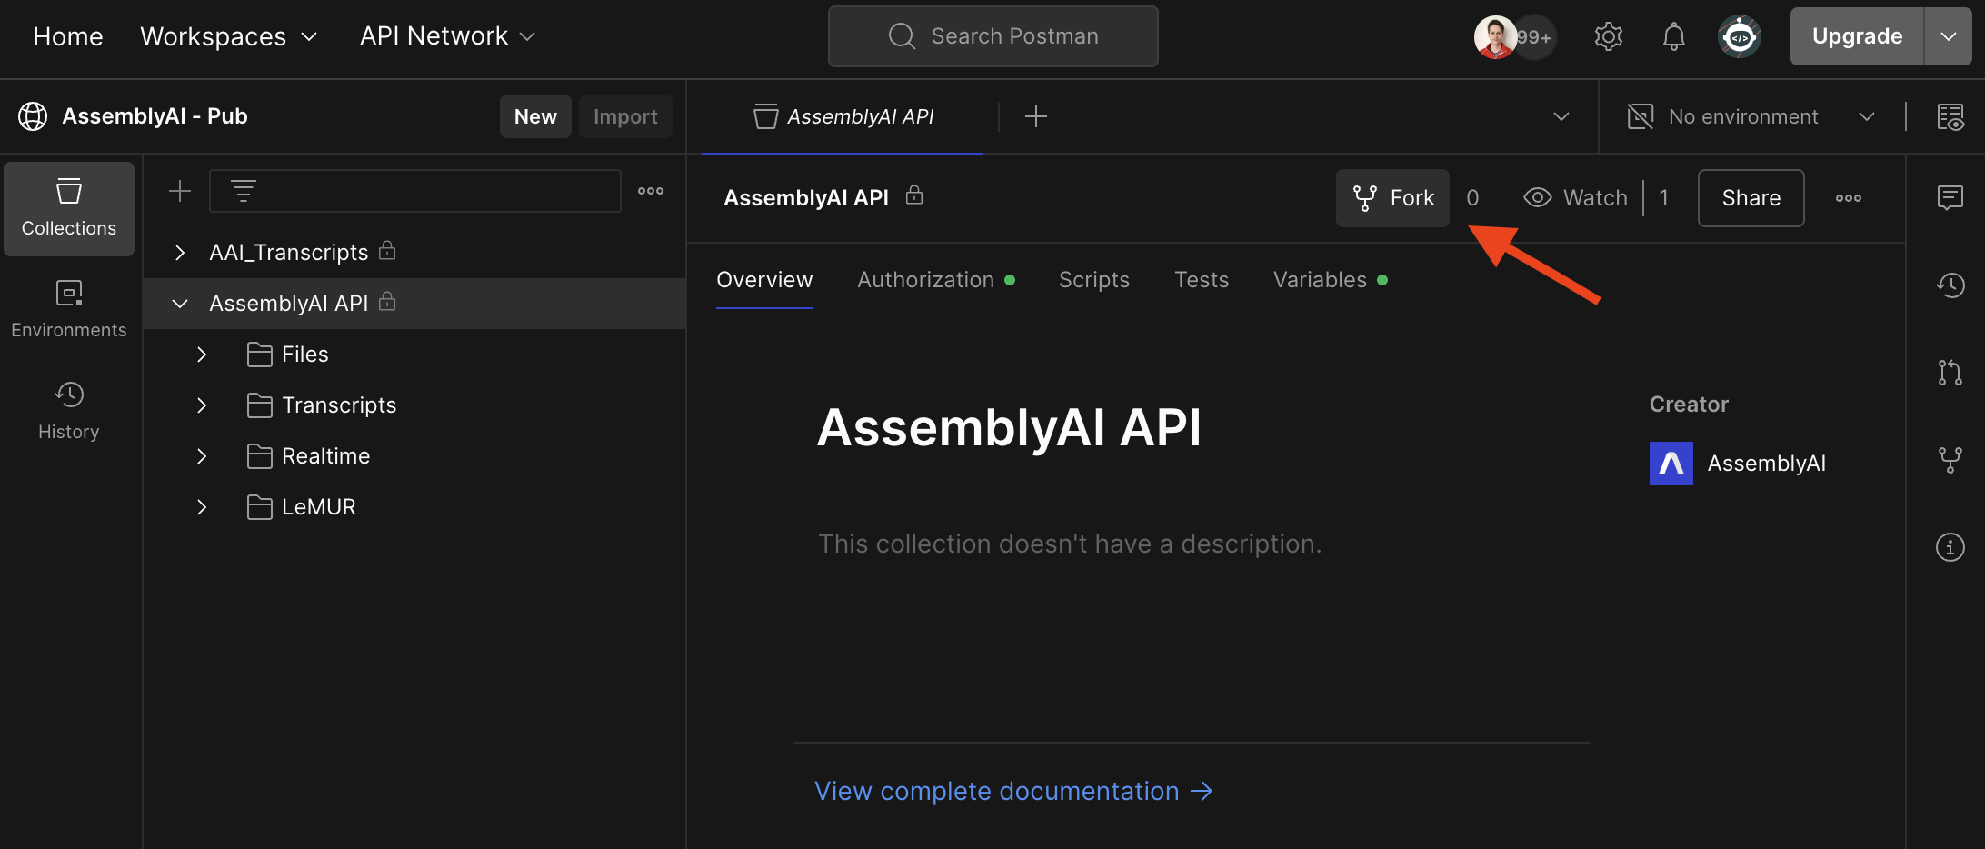Open Settings using the gear icon
The image size is (1985, 849).
click(x=1608, y=36)
